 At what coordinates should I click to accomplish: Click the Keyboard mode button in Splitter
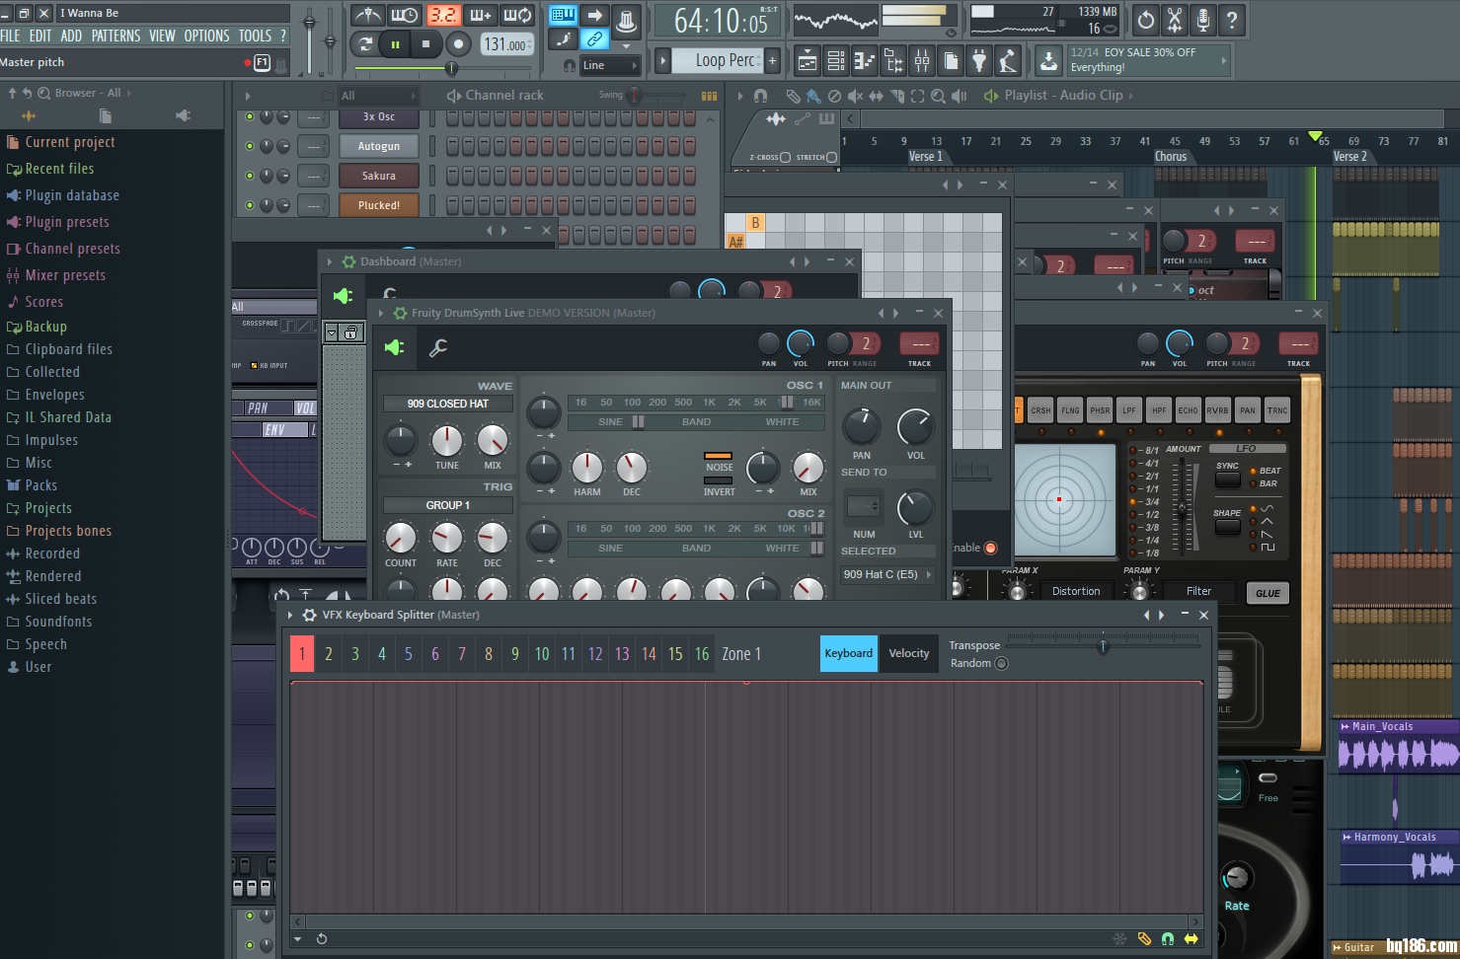pos(849,653)
